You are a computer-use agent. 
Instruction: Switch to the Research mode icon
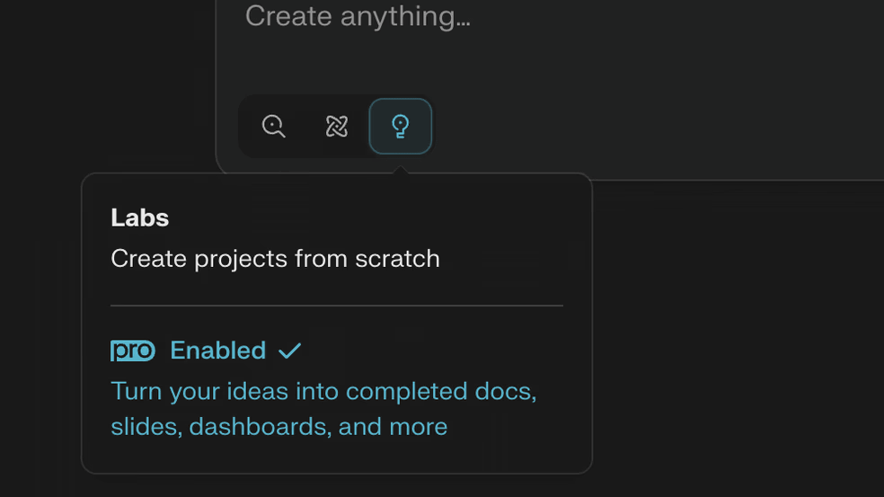[x=337, y=126]
